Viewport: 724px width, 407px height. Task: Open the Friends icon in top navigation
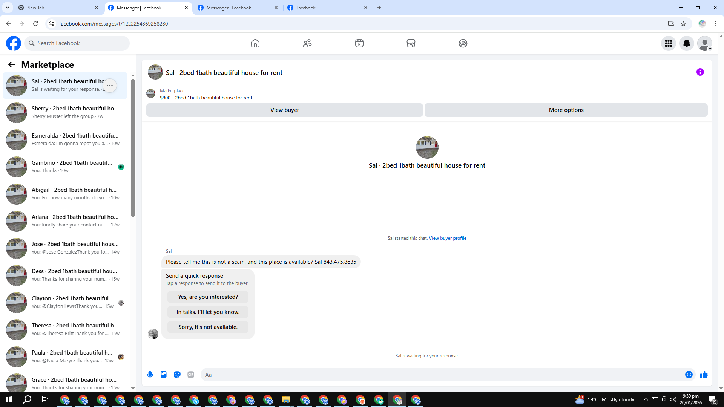coord(307,43)
